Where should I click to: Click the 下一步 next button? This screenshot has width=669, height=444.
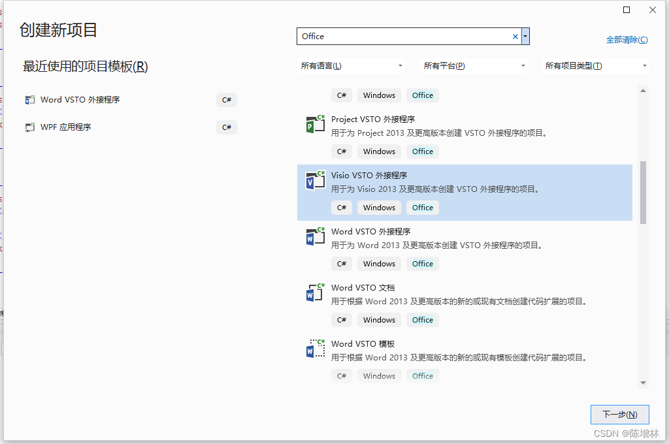[x=619, y=415]
